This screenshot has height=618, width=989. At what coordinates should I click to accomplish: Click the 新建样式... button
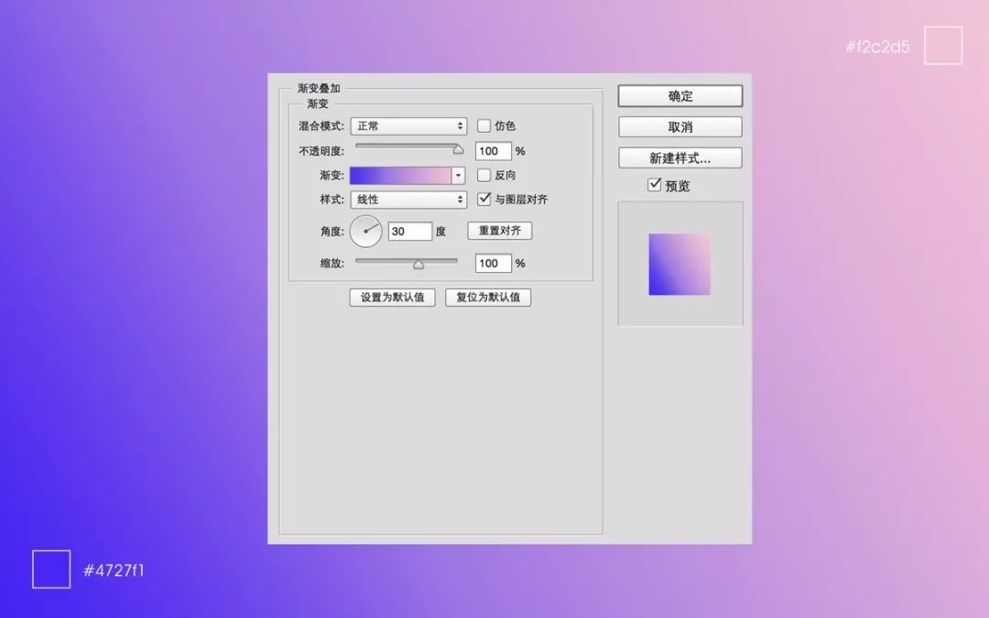tap(679, 158)
